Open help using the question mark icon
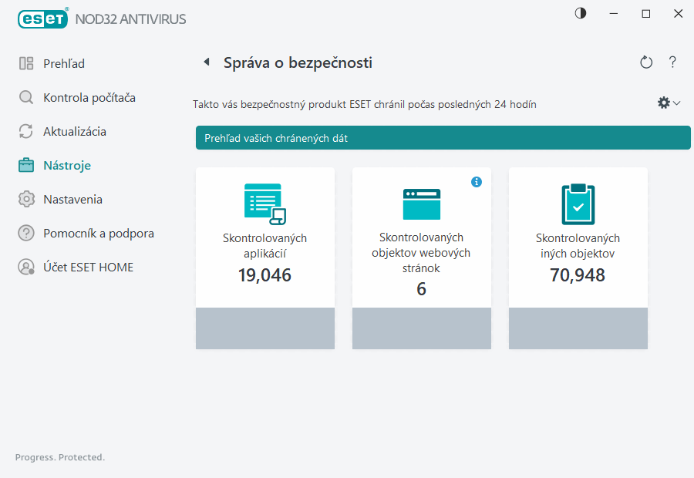 pyautogui.click(x=672, y=62)
